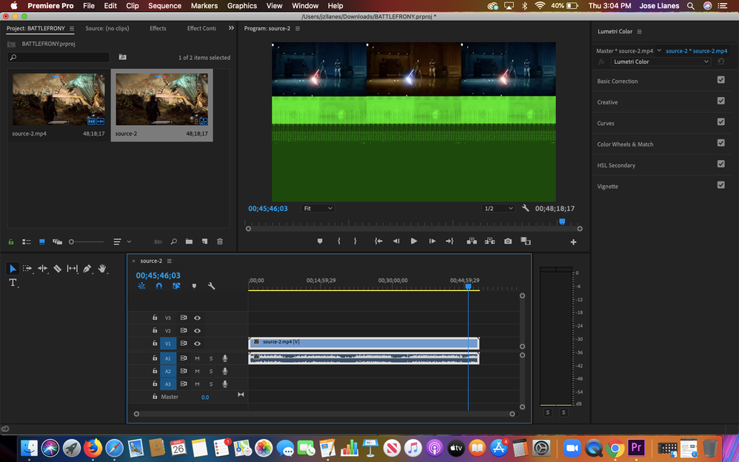Select the Hand tool
The height and width of the screenshot is (462, 739).
point(102,269)
